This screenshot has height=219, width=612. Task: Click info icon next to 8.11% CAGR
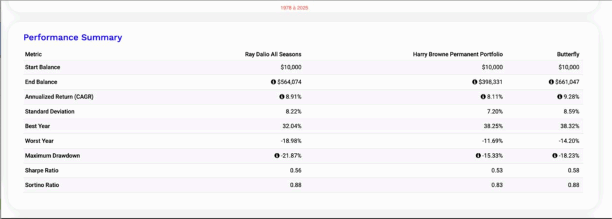[483, 97]
